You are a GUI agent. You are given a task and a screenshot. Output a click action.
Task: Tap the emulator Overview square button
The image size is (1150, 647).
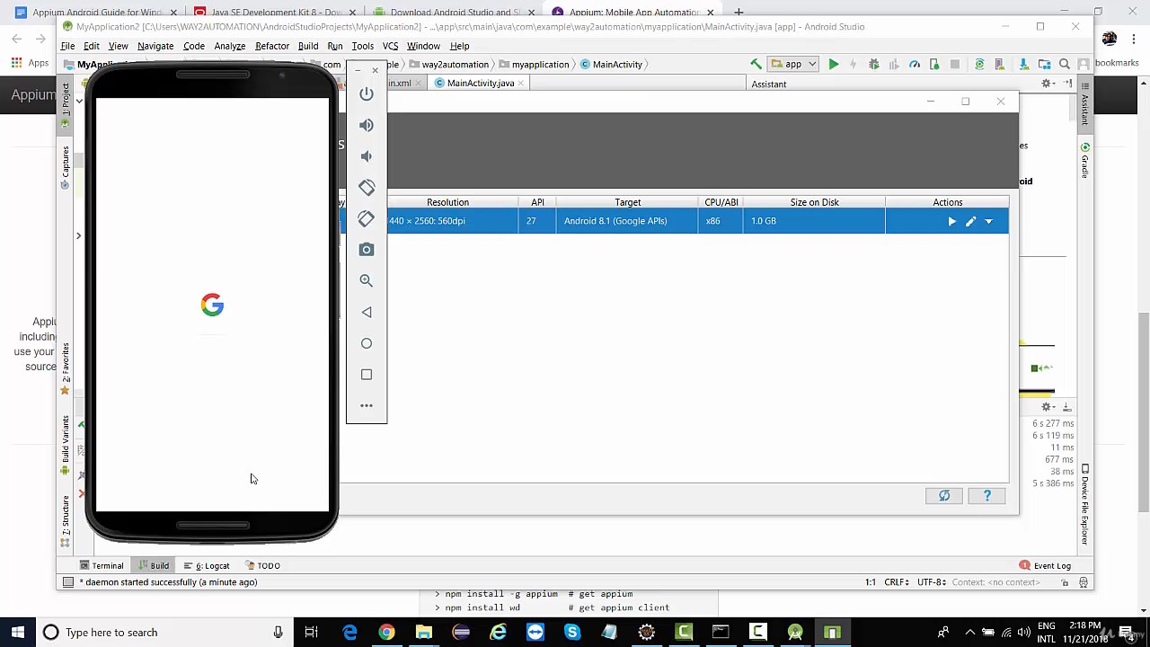pyautogui.click(x=367, y=374)
